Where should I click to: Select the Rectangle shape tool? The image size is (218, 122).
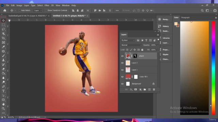click(x=3, y=100)
